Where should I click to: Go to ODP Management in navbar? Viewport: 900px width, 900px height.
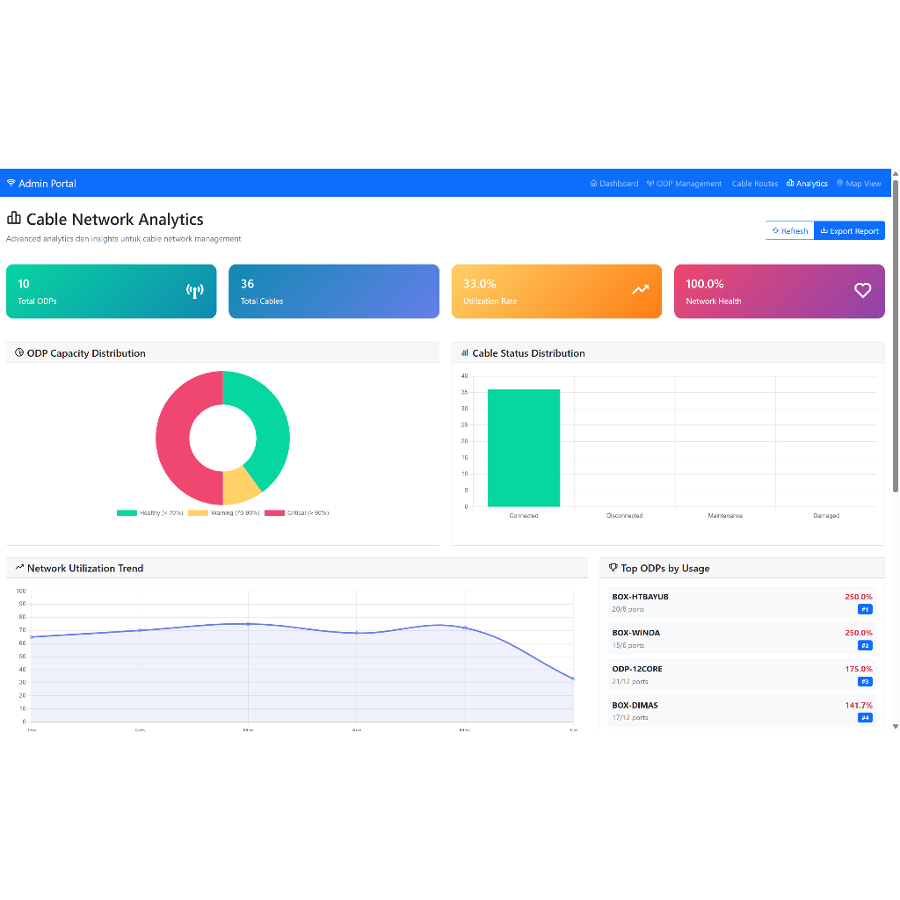[684, 184]
